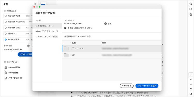194x97 pixels.
Task: Open the HTML format dropdown
Action: click(x=32, y=40)
